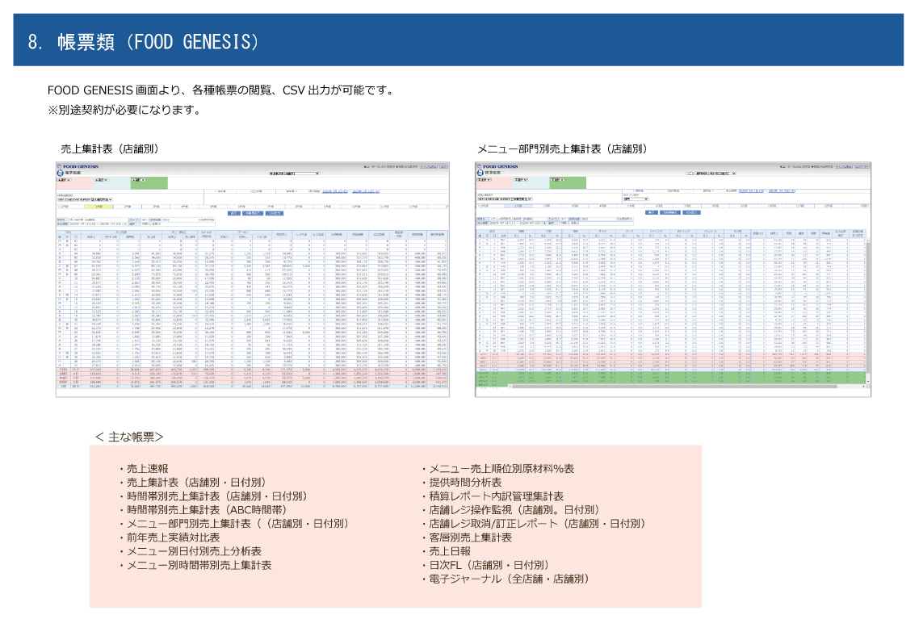This screenshot has height=640, width=923.
Task: Click CSV出力 button in left screenshot
Action: point(275,213)
